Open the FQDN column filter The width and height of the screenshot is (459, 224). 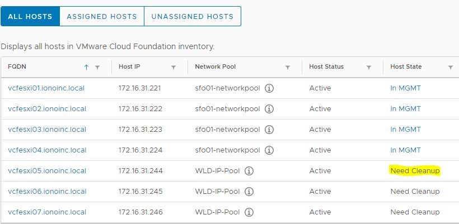coord(97,67)
